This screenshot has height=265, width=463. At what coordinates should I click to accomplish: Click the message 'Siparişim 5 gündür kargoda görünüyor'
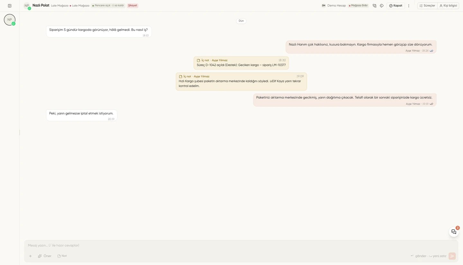(99, 31)
